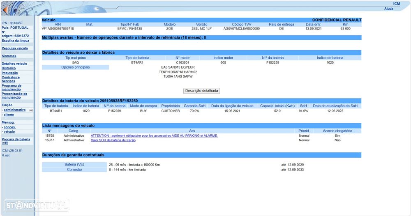Open Valor SOH da bateria message
This screenshot has width=411, height=216.
[113, 140]
